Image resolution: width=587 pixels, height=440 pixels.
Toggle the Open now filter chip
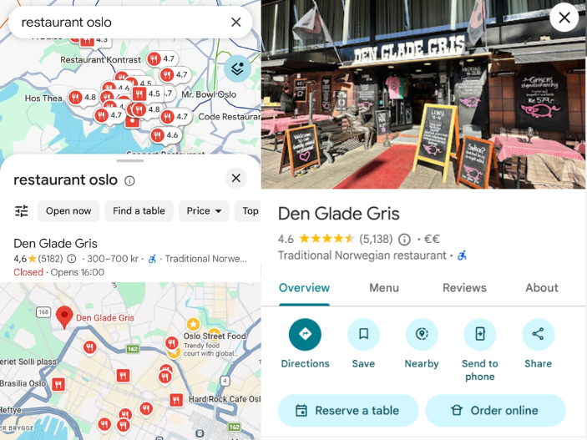point(68,211)
